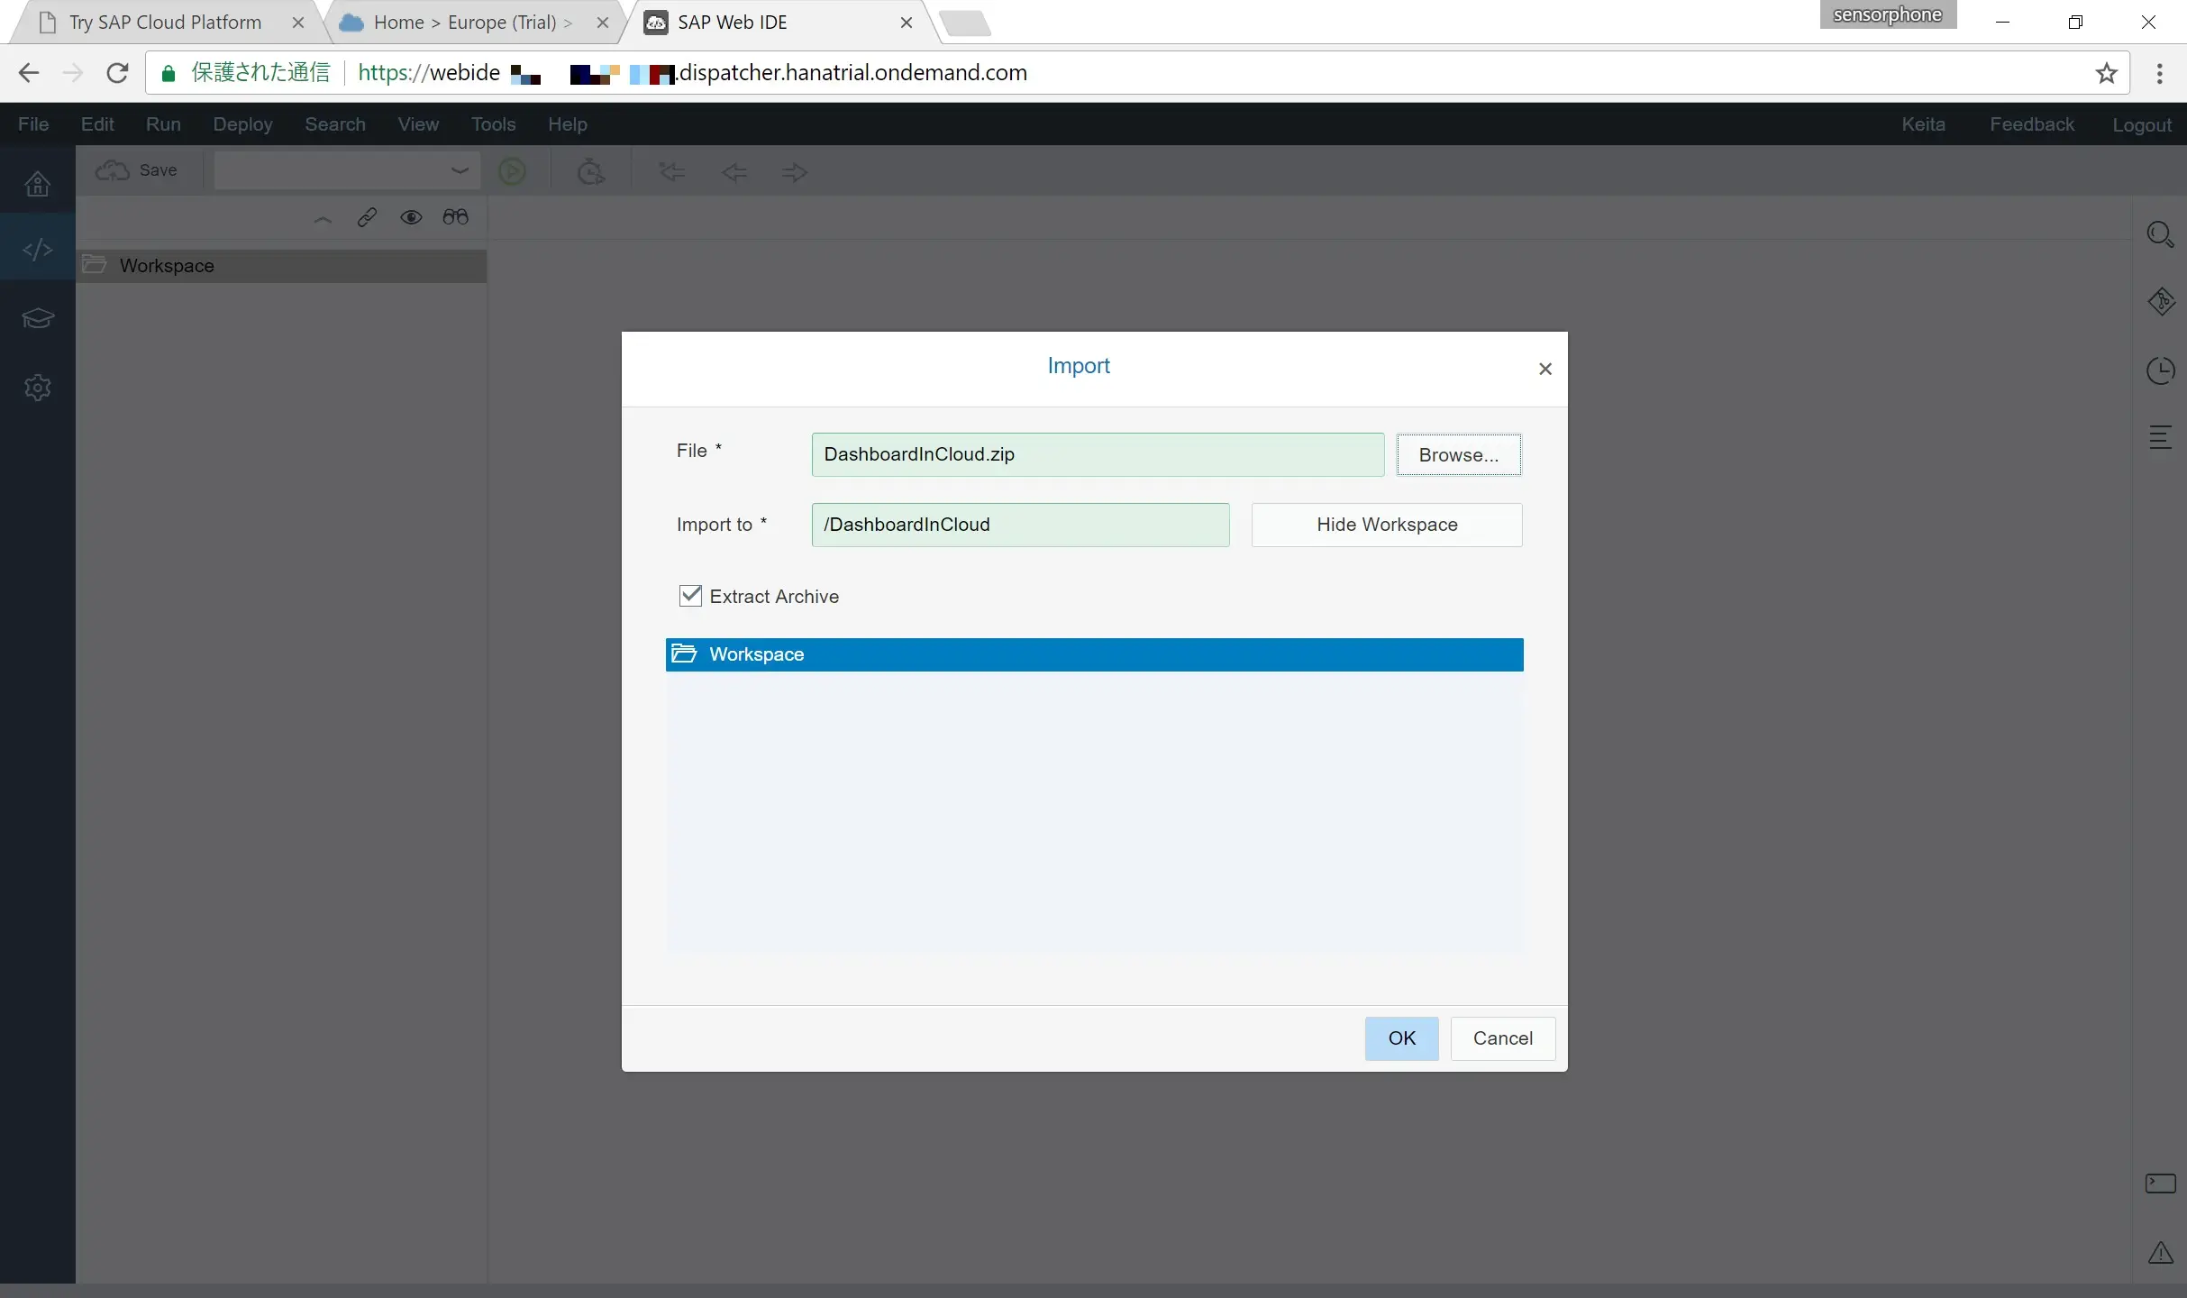Click the Import to path field
The width and height of the screenshot is (2187, 1298).
tap(1020, 525)
